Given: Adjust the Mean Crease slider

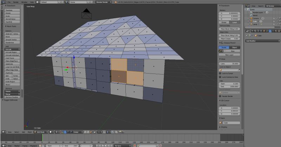Looking at the screenshot, I should click(x=229, y=39).
